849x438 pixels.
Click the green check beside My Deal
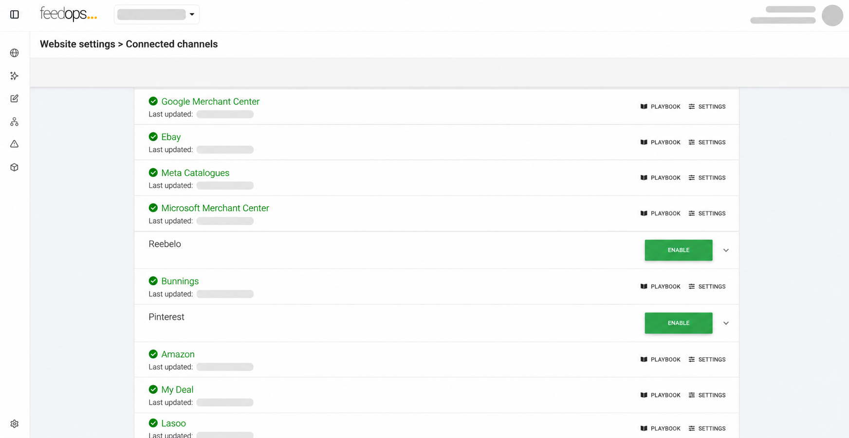(153, 389)
